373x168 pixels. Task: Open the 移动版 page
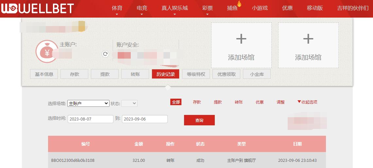[x=315, y=8]
